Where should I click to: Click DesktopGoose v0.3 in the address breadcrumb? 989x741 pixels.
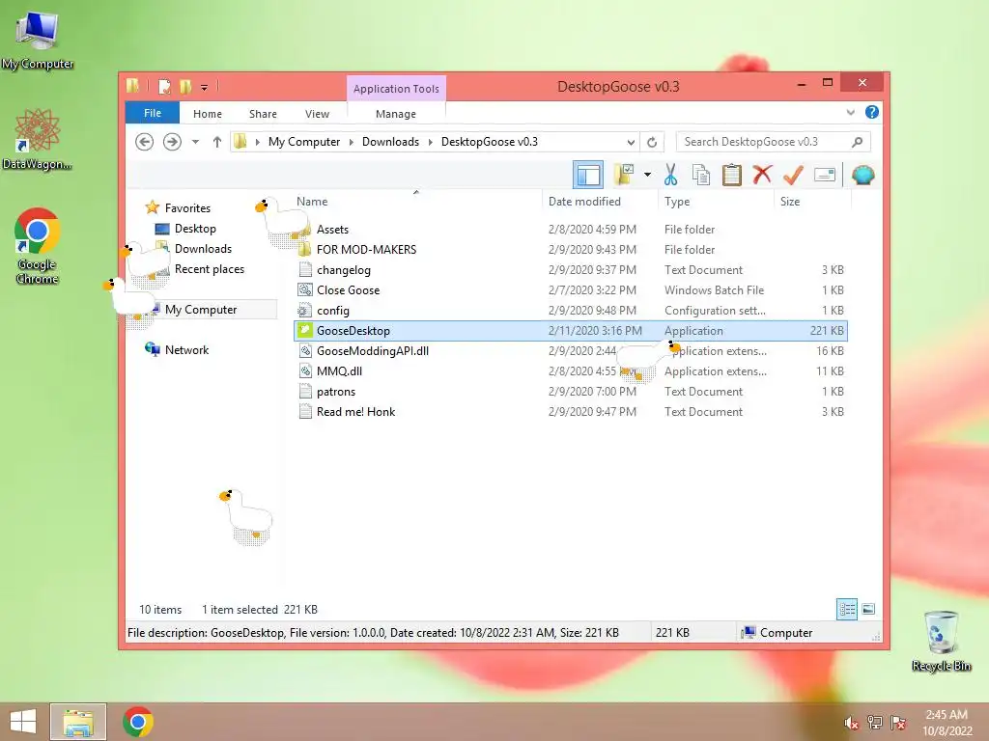pos(490,142)
